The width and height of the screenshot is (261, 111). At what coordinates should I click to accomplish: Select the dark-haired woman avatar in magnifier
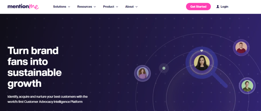pos(202,63)
